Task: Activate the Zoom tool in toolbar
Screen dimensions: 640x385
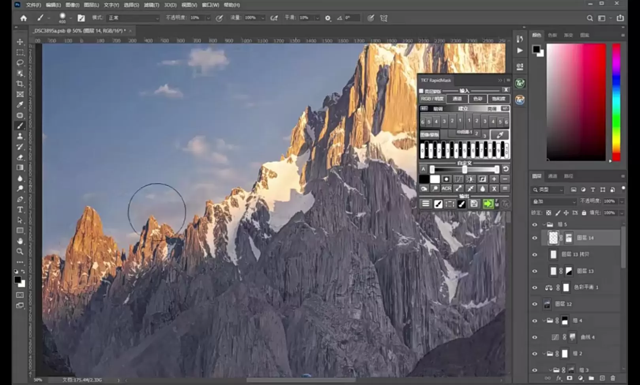Action: 20,252
